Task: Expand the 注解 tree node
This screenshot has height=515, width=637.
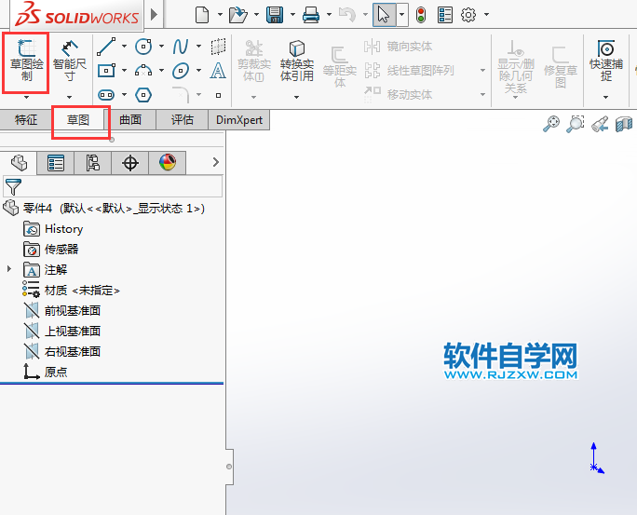Action: point(9,269)
